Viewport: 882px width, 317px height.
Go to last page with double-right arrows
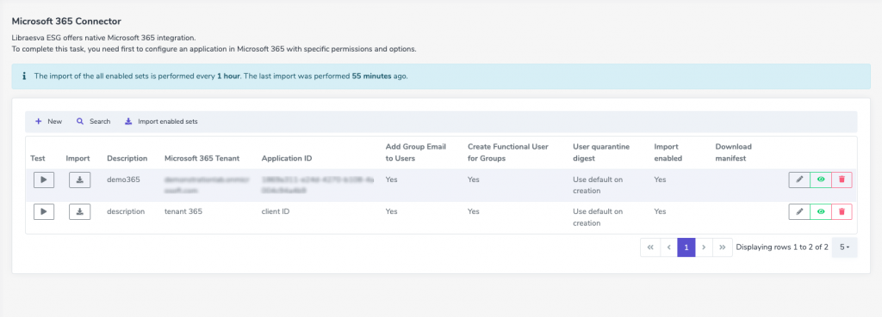point(723,247)
